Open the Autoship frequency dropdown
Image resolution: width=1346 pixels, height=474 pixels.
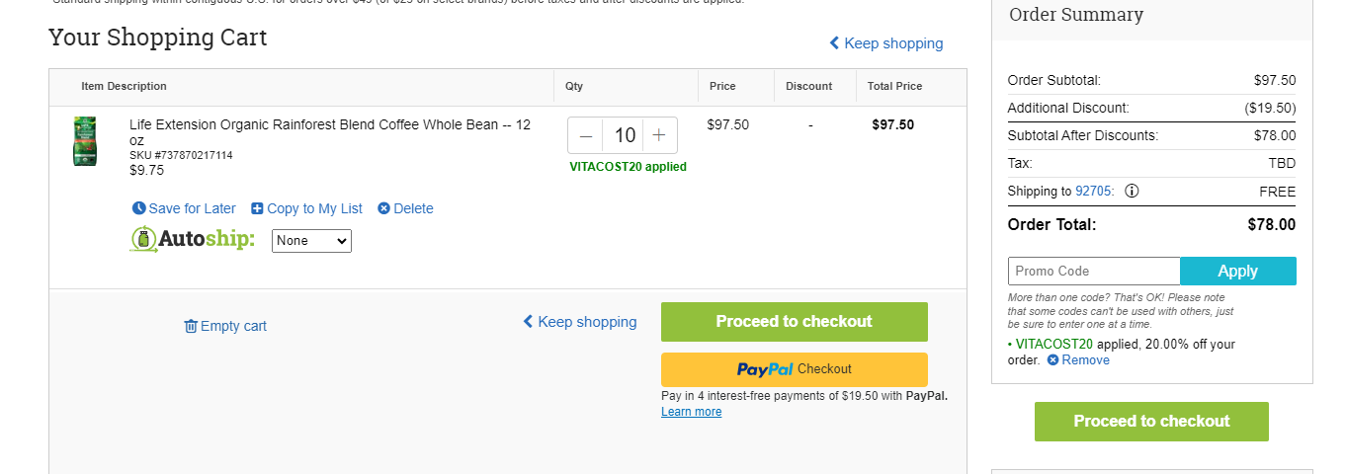point(311,241)
